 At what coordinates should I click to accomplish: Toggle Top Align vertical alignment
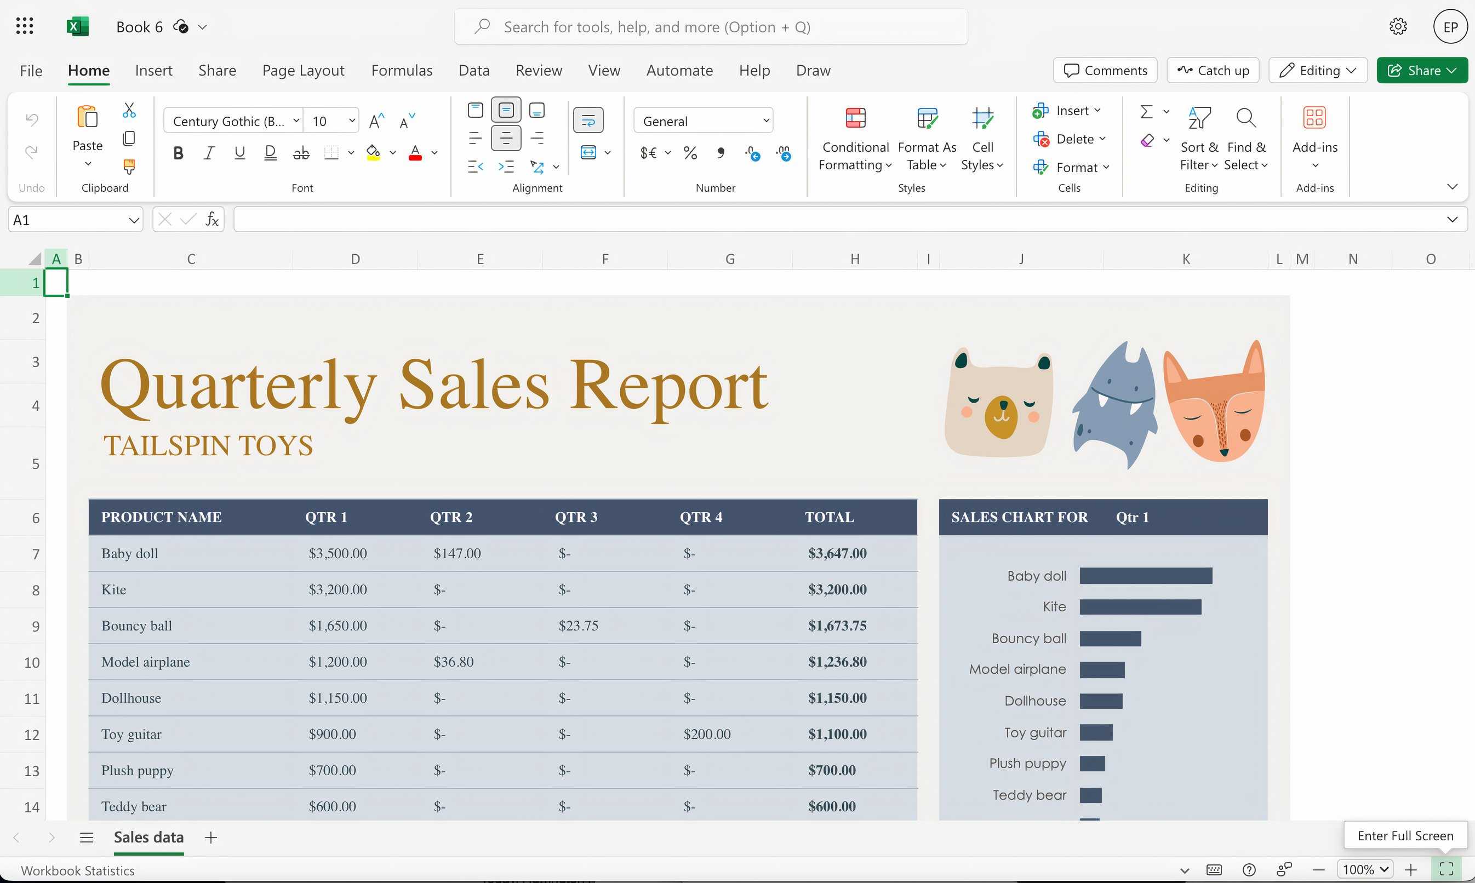pyautogui.click(x=476, y=111)
